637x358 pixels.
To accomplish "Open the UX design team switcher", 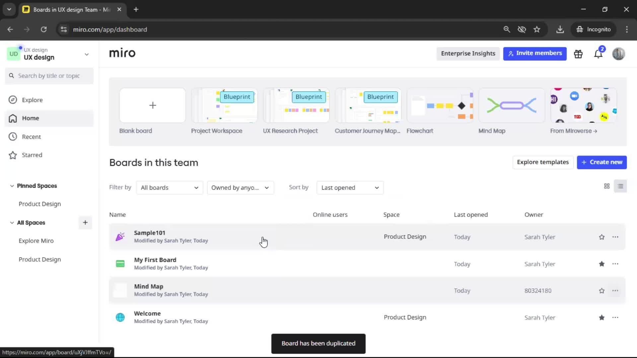I will (x=49, y=54).
